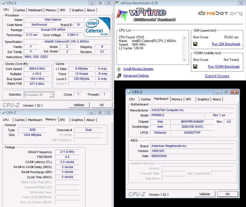Click the memory Size value 1024 MBytes
This screenshot has height=207, width=246.
[32, 135]
